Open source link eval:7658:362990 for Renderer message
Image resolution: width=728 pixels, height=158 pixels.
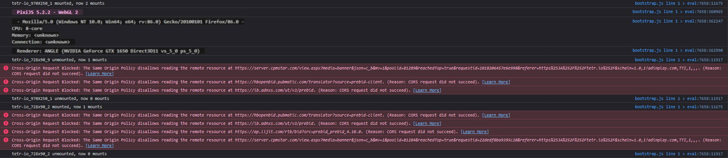677,51
